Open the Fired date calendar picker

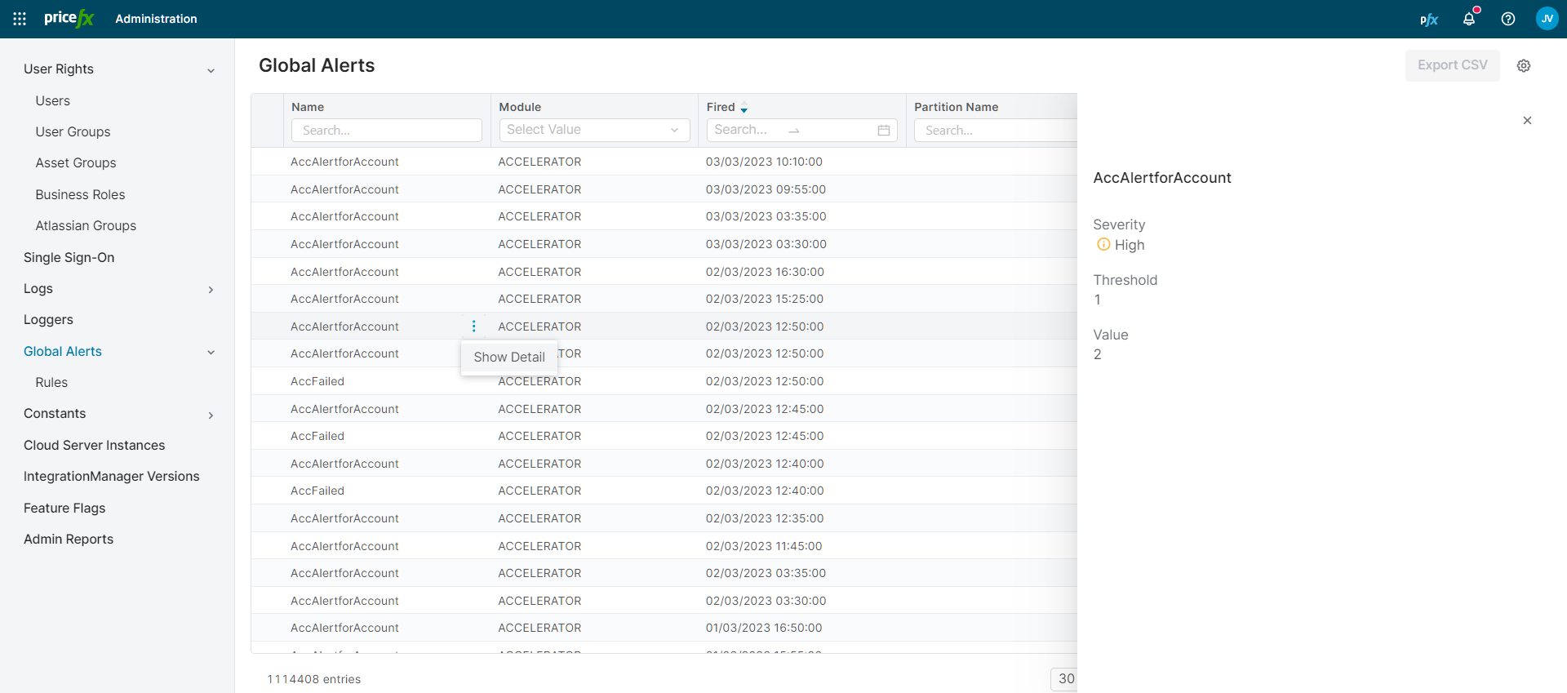pos(883,131)
